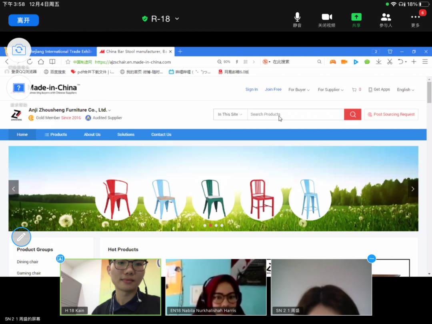Screen dimensions: 432x324
Task: Open reading mode book icon
Action: pyautogui.click(x=52, y=62)
